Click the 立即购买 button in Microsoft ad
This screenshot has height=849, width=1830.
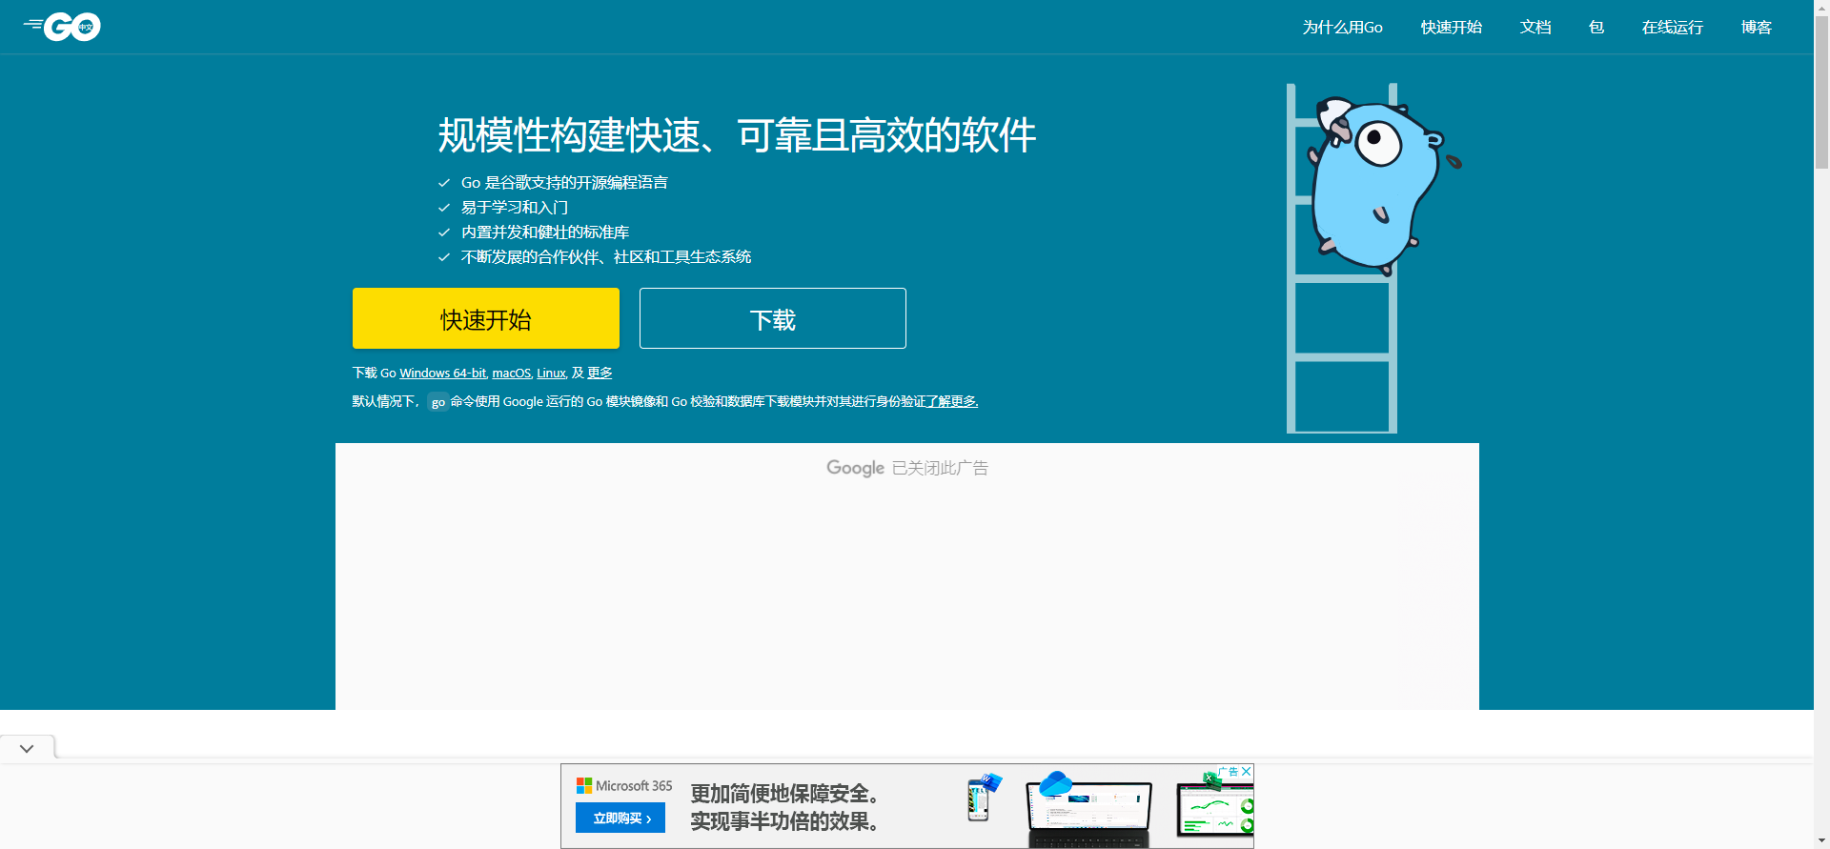click(620, 818)
